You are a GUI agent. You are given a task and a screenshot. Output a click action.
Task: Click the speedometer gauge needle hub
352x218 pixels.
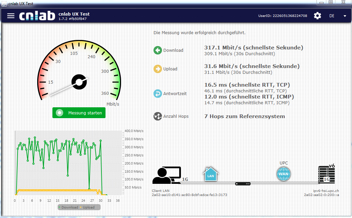79,82
